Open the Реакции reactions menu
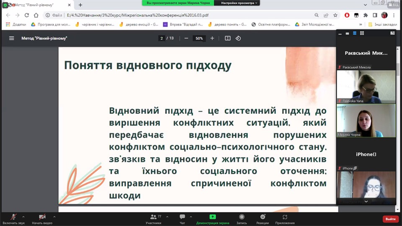This screenshot has height=226, width=402. (x=263, y=218)
